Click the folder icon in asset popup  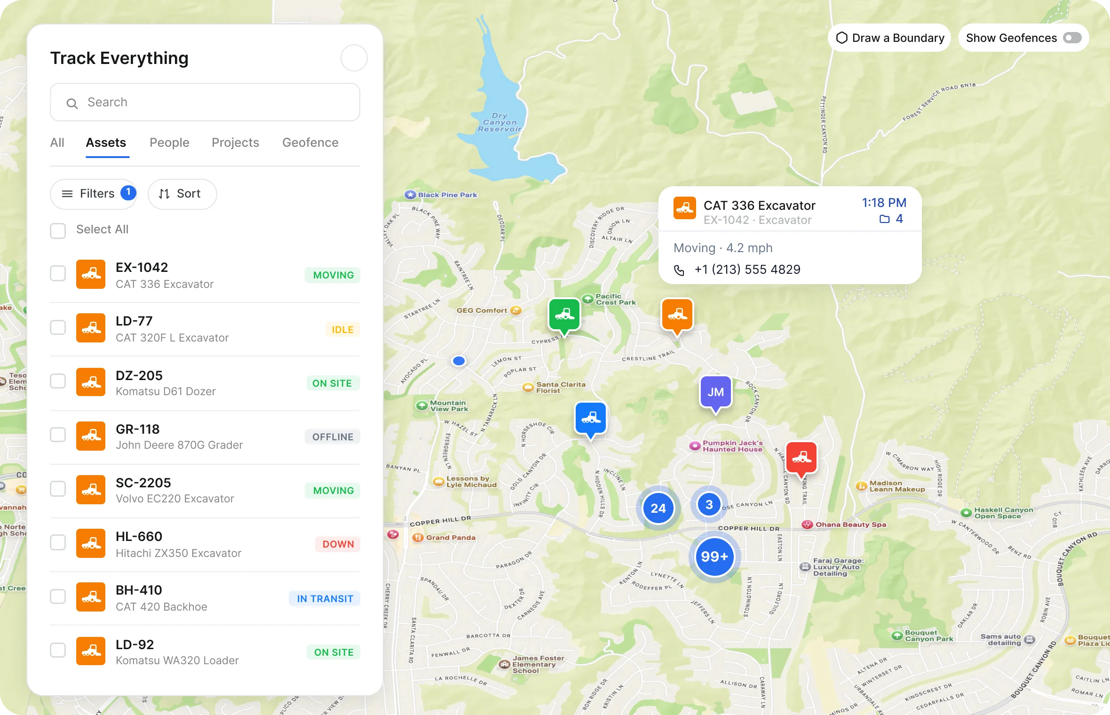[884, 219]
